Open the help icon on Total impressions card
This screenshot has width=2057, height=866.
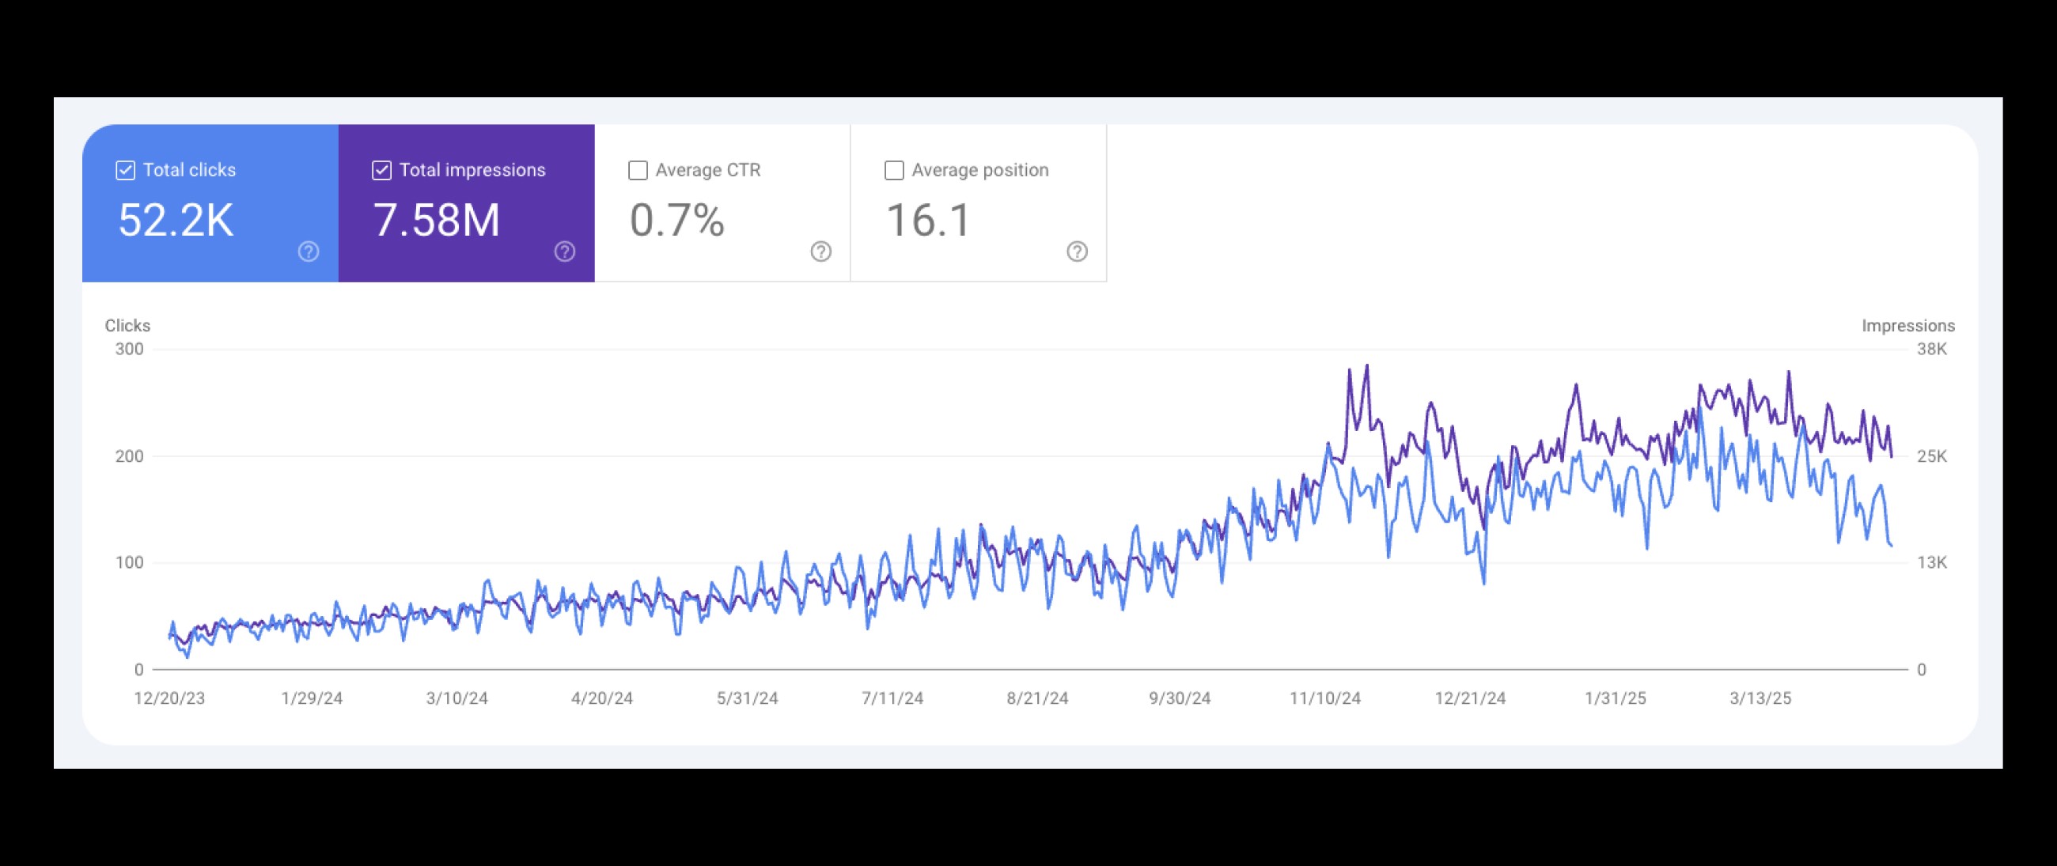click(565, 252)
